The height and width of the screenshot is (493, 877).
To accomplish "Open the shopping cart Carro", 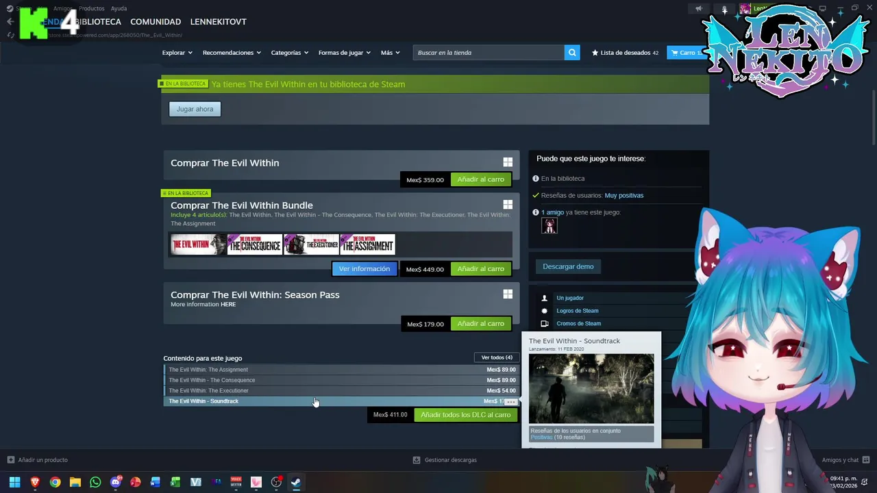I will 686,53.
